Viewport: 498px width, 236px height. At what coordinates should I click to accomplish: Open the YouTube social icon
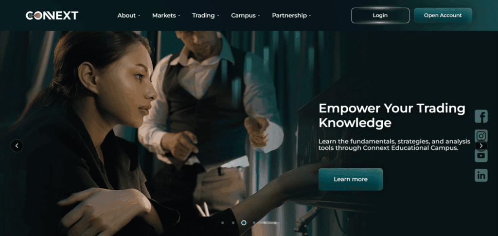(481, 156)
